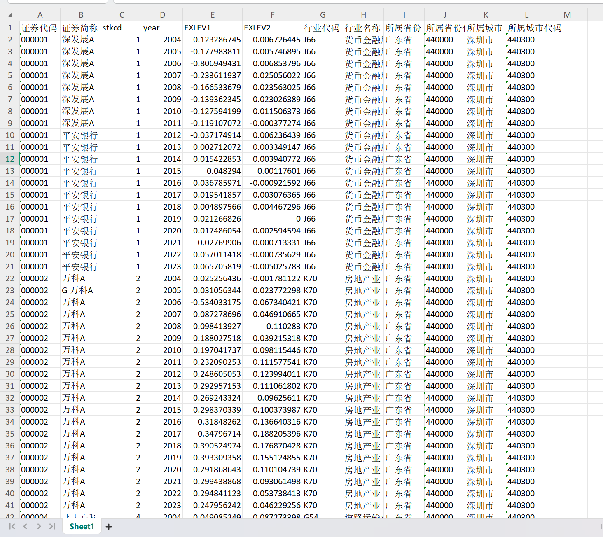Select row 23 header
Viewport: 603px width, 537px height.
pos(10,290)
